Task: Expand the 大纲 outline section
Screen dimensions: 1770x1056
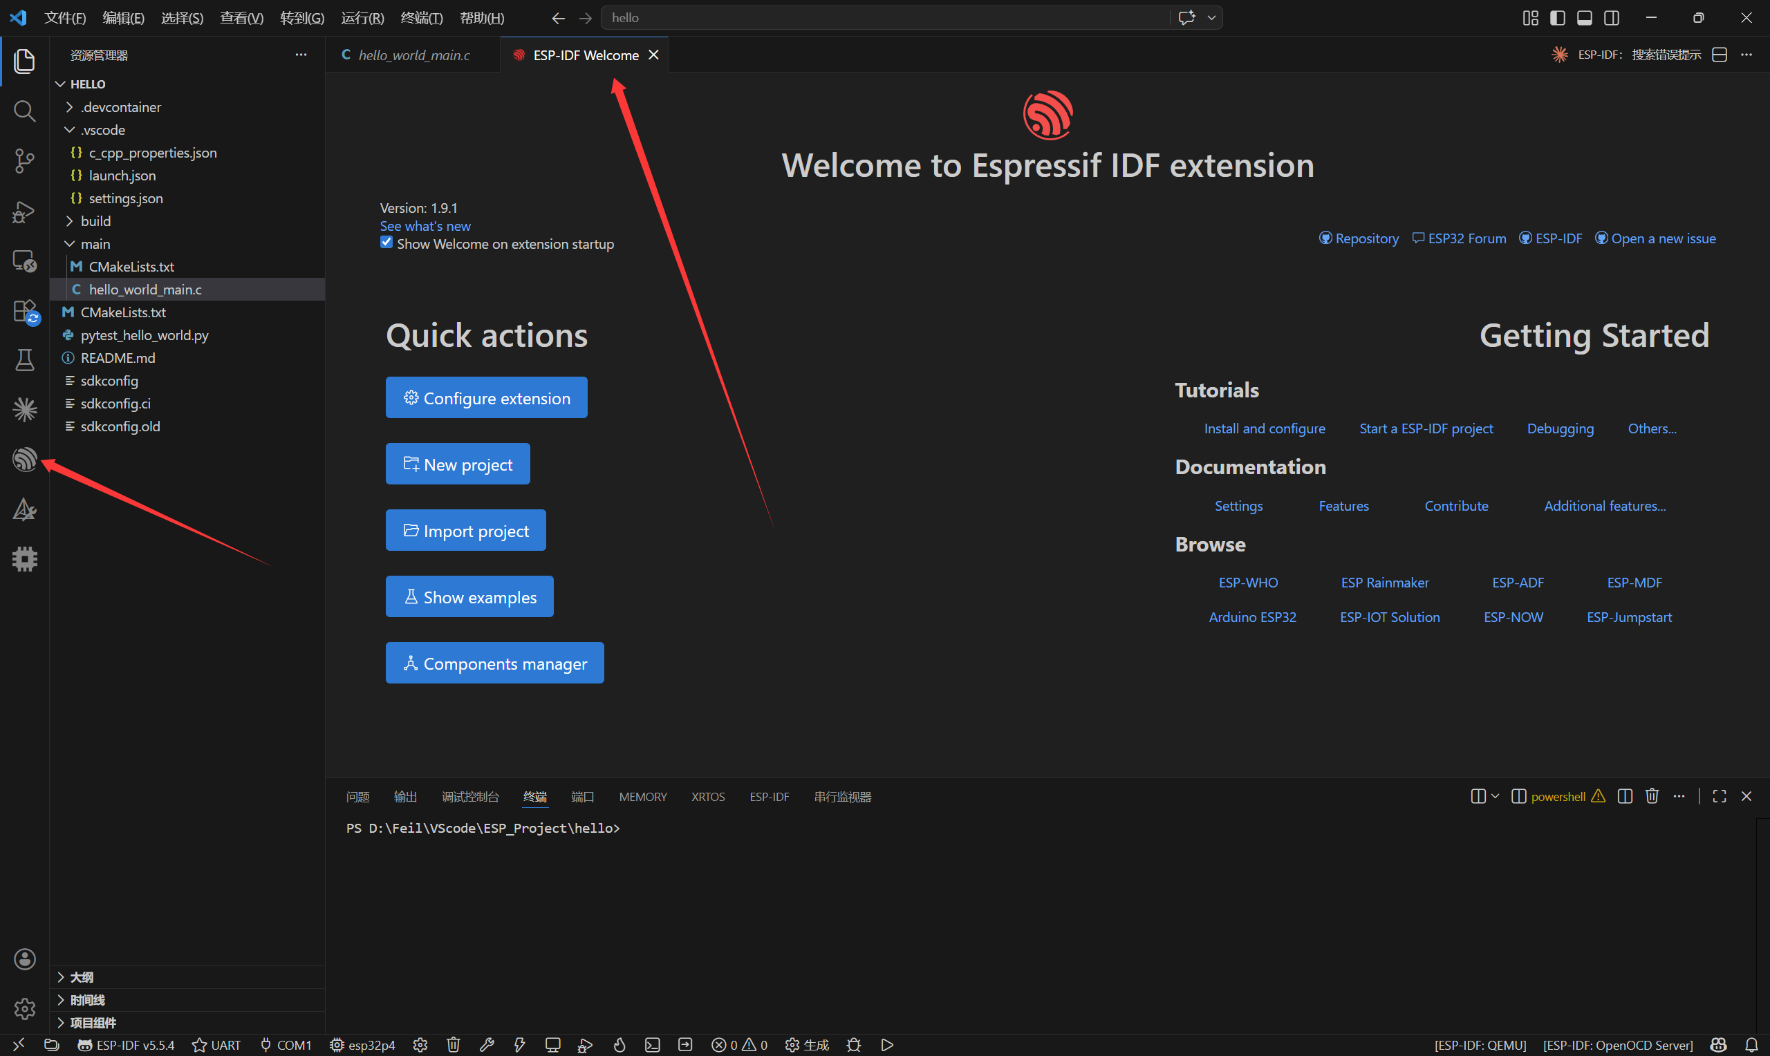Action: pyautogui.click(x=189, y=977)
